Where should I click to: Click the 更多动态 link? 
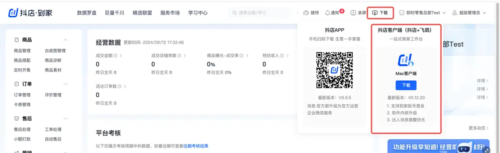pyautogui.click(x=478, y=128)
